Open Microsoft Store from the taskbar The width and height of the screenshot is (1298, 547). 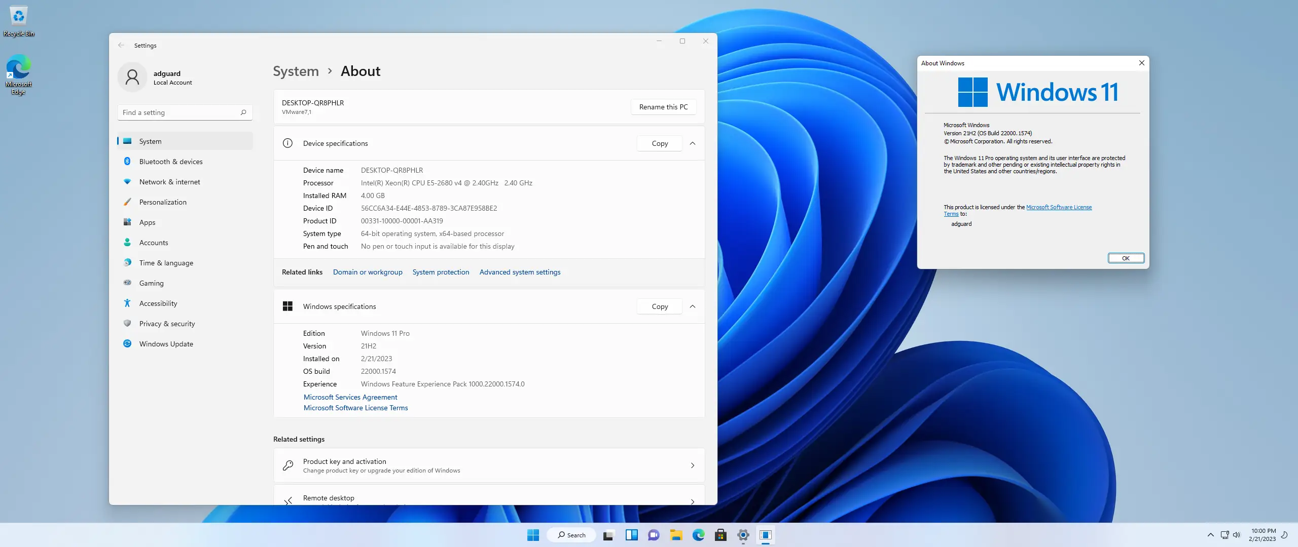(720, 535)
